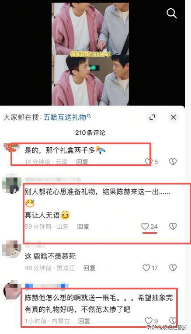The image size is (191, 334).
Task: Tap the video preview above comments
Action: tap(90, 54)
